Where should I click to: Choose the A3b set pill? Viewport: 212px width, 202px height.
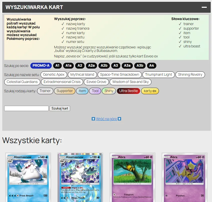click(x=140, y=66)
